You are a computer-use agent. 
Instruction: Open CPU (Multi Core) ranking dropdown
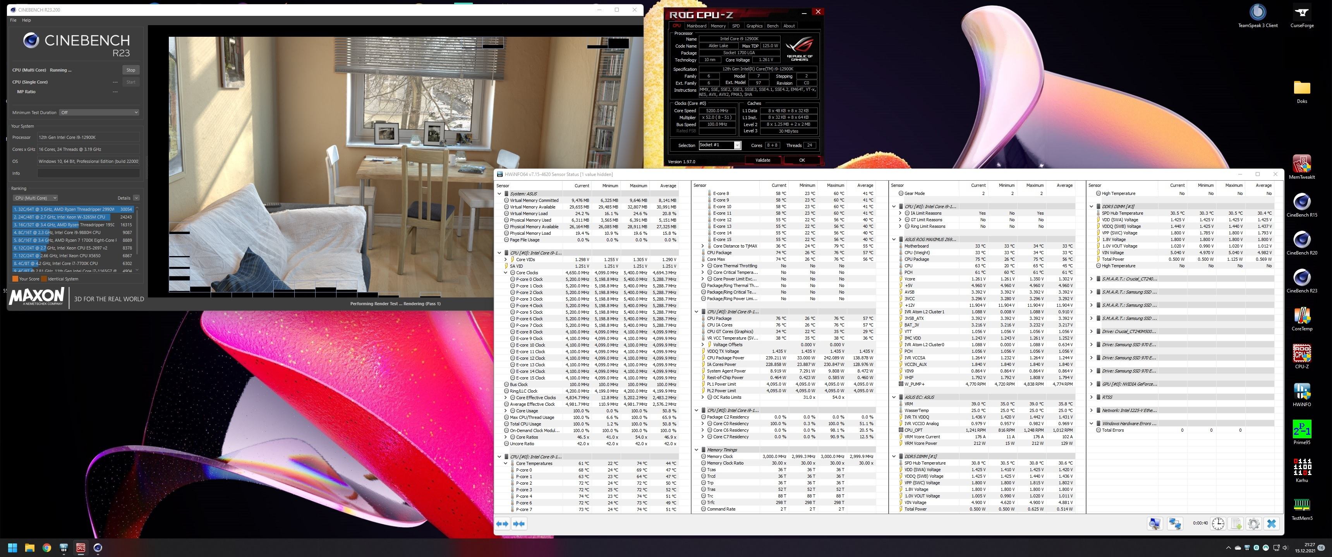35,198
